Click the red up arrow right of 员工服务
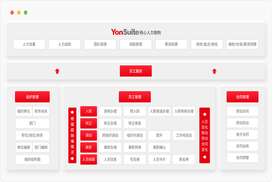The height and width of the screenshot is (182, 273). click(x=214, y=71)
